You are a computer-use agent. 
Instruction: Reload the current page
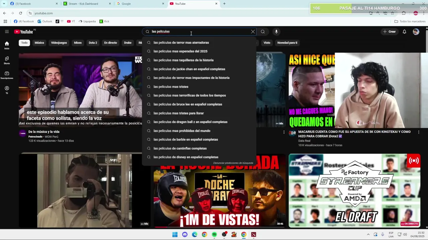[x=20, y=13]
